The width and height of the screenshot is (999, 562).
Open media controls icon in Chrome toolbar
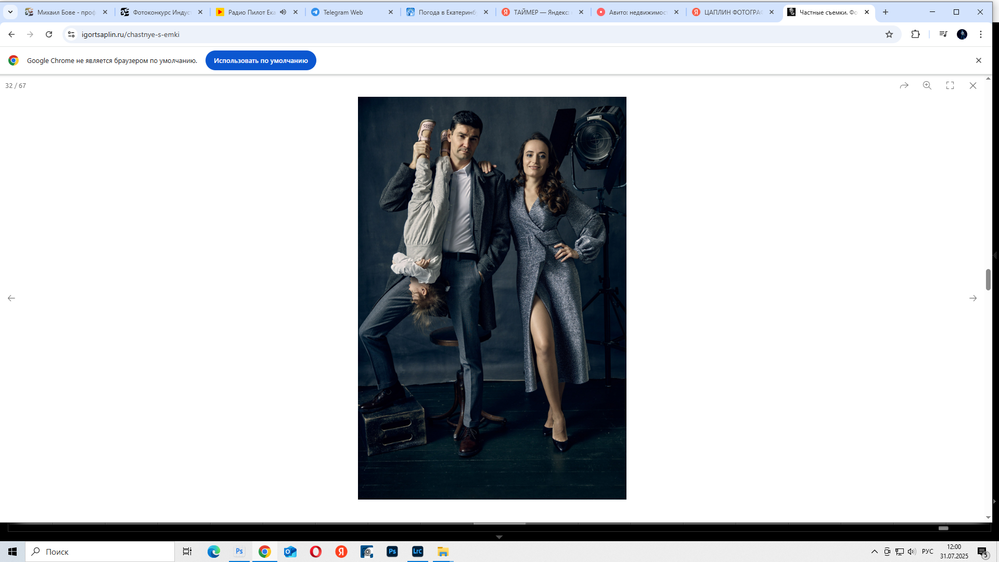[x=943, y=34]
